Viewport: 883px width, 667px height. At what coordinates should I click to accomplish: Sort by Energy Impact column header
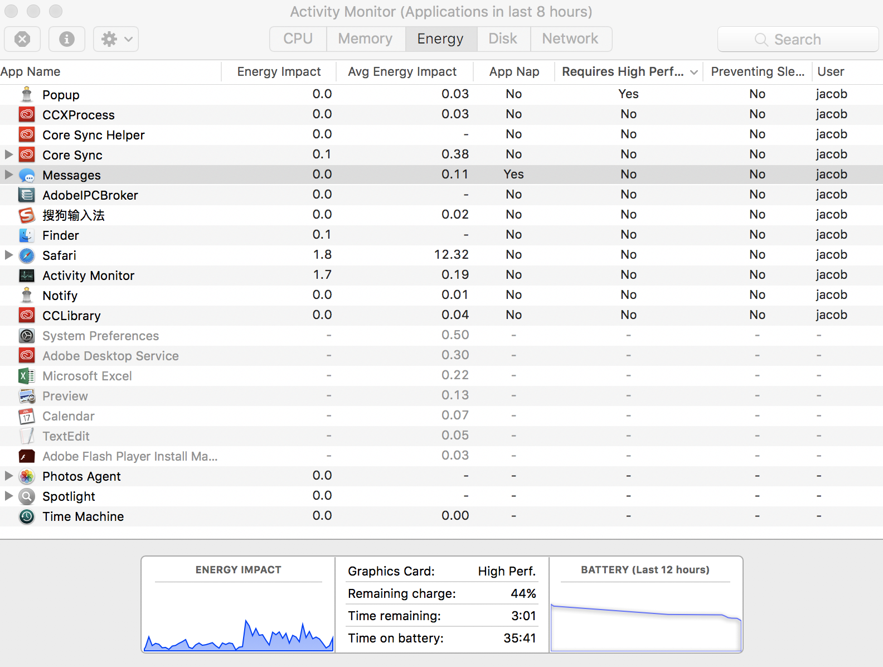(279, 72)
